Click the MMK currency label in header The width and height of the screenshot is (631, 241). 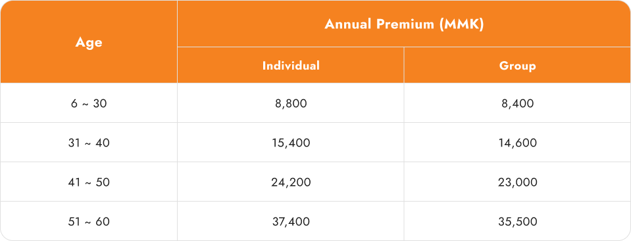click(462, 24)
